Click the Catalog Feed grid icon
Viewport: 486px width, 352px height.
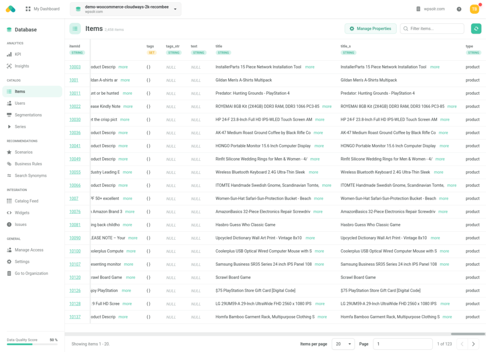[x=9, y=201]
